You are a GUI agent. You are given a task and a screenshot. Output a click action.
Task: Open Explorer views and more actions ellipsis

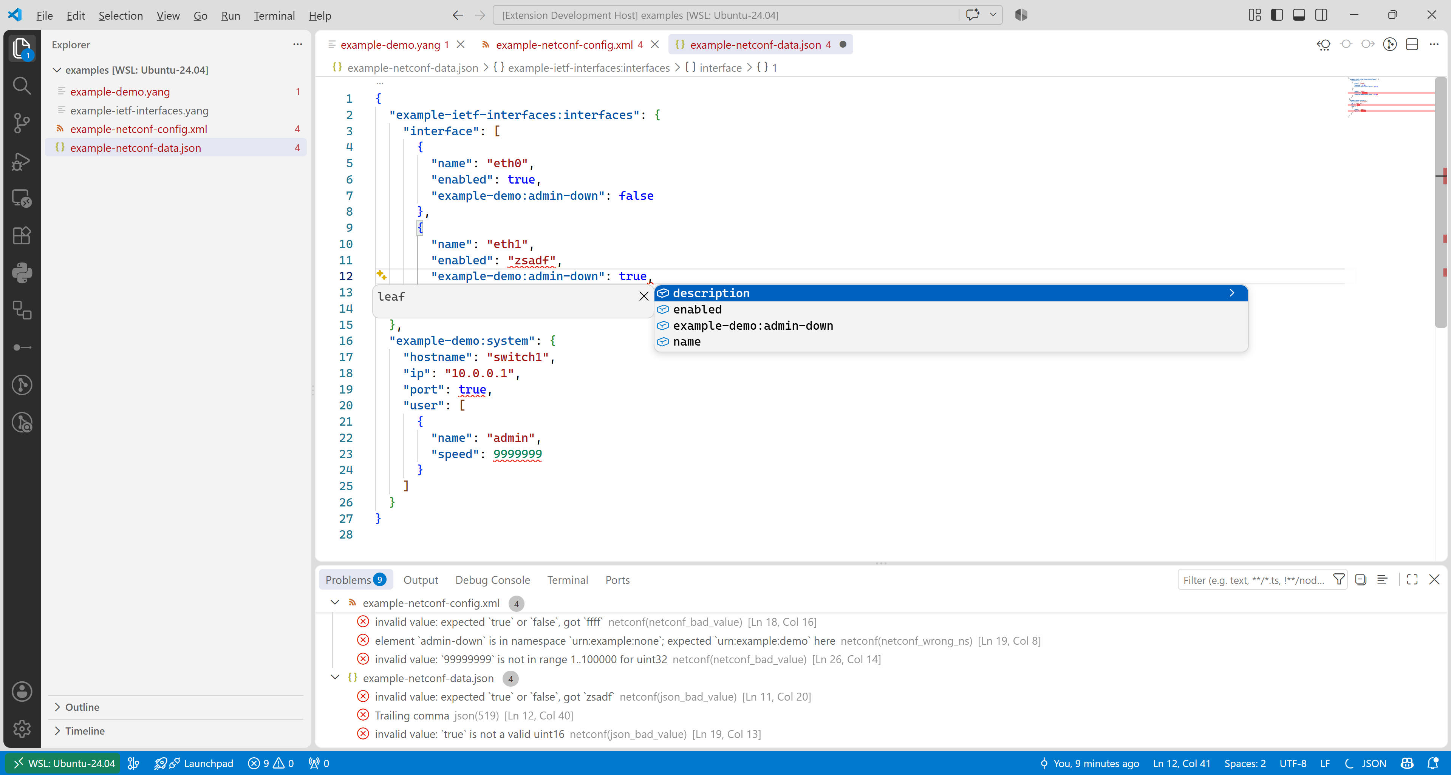297,45
